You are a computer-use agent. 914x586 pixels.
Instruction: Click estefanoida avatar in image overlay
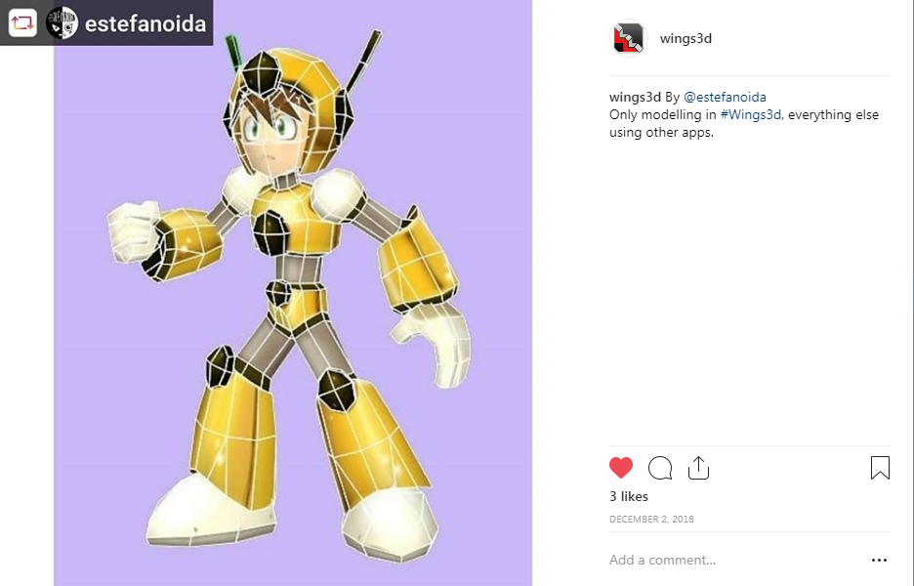[62, 23]
